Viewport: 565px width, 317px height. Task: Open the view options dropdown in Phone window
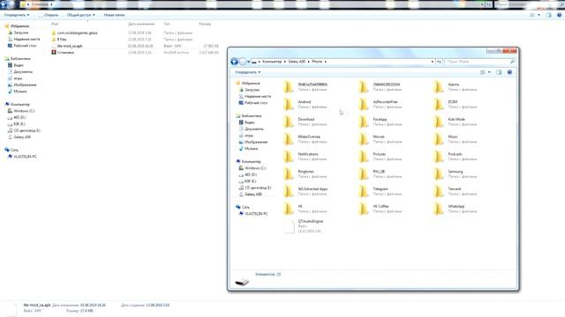point(489,72)
